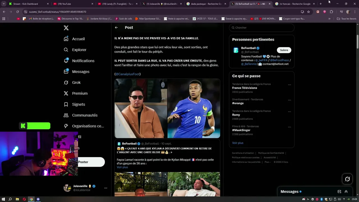Compose new message in Messages drawer

(339, 192)
